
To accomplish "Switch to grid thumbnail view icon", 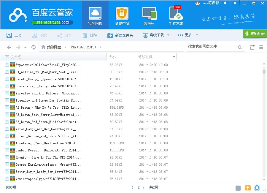I will point(238,188).
